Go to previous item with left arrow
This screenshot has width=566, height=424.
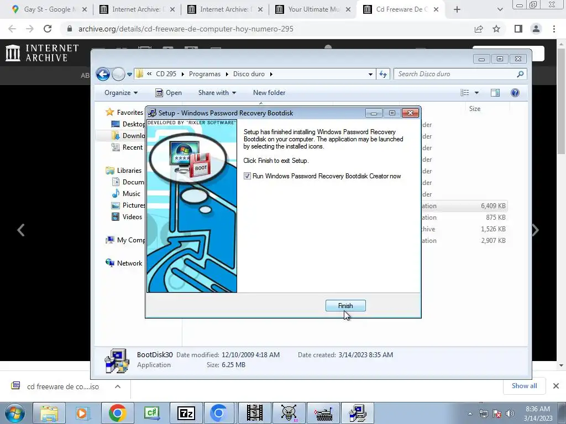[21, 230]
